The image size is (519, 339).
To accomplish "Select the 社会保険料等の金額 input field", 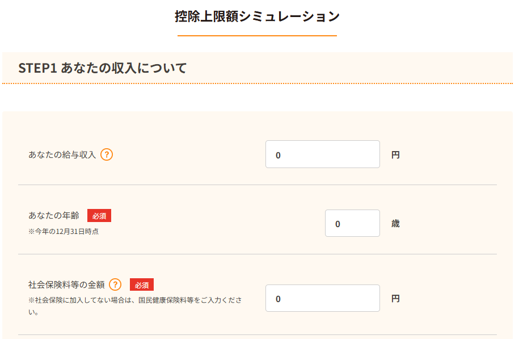I will click(322, 299).
